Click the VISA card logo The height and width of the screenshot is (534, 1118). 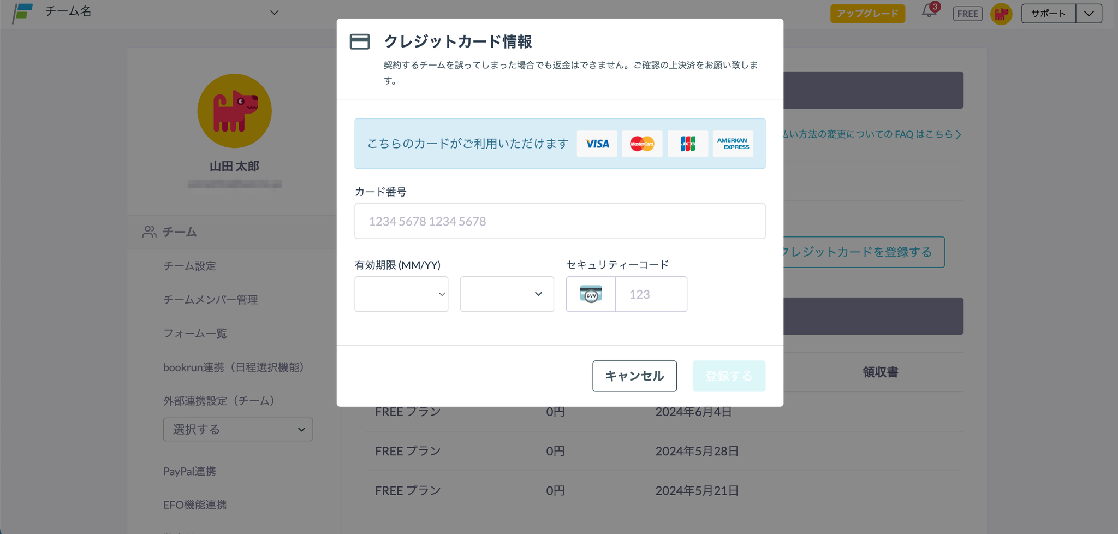597,144
